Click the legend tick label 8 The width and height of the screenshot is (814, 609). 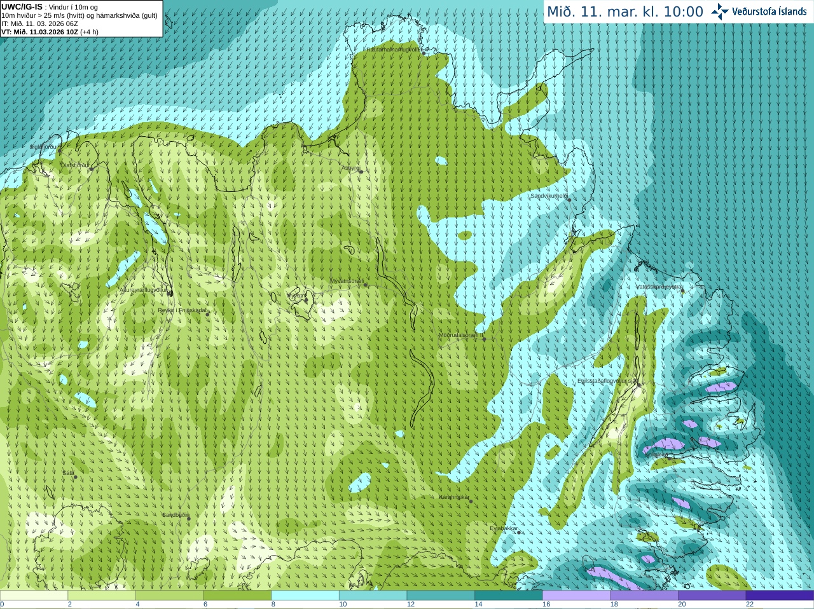tap(273, 605)
